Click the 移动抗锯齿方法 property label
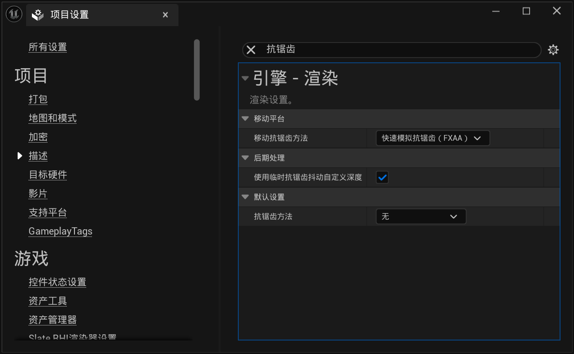Screen dimensions: 574x354 tap(281, 138)
